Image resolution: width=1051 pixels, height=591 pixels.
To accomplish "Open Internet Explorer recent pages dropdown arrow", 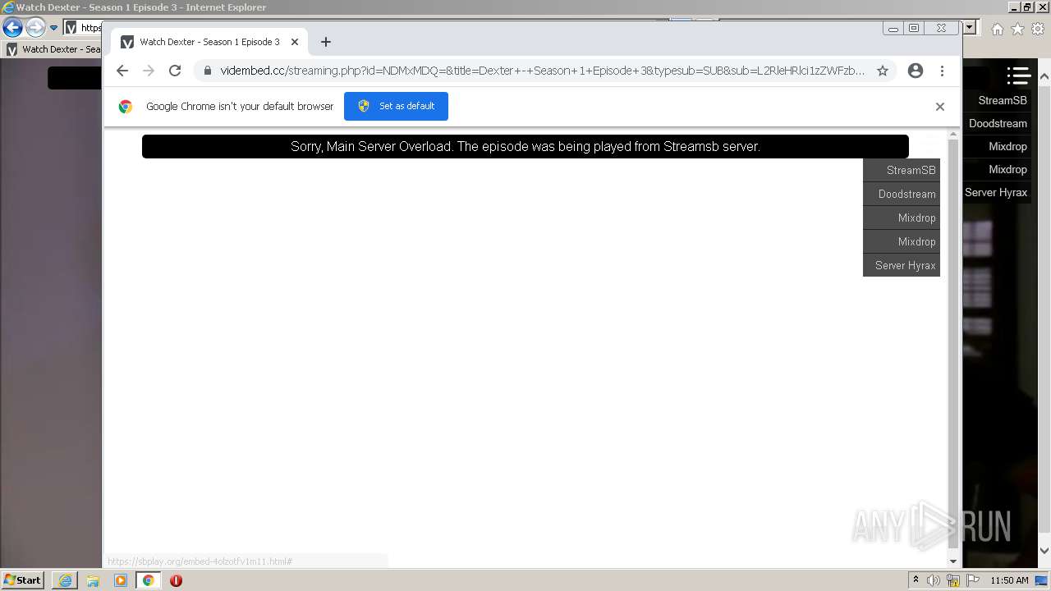I will [x=53, y=28].
